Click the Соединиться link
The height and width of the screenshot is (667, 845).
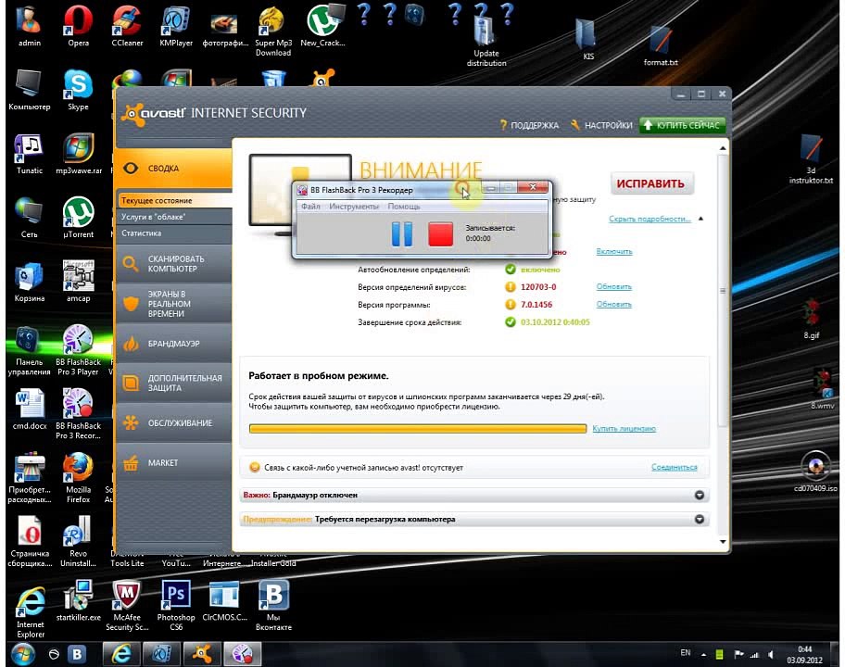point(674,467)
